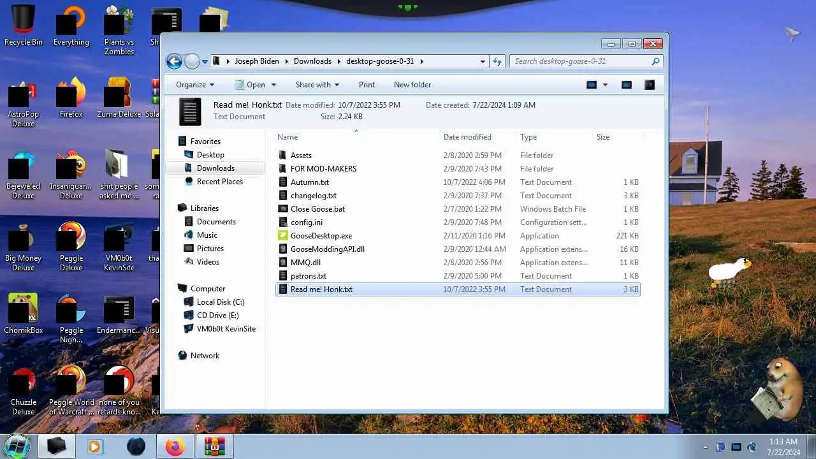The image size is (816, 459).
Task: Open Firefox from the taskbar
Action: (174, 447)
